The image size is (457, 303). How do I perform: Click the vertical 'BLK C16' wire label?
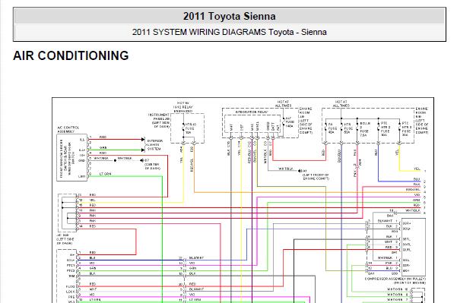[x=229, y=148]
